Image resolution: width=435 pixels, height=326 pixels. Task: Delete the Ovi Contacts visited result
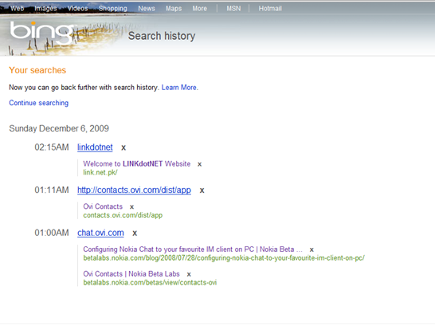131,207
